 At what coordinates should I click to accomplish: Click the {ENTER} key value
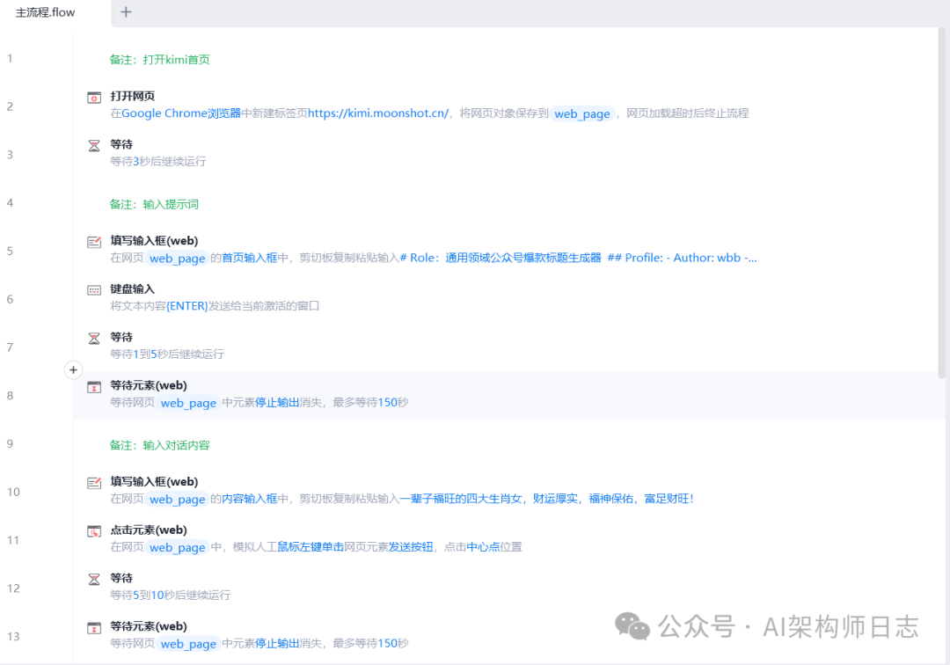[x=187, y=306]
